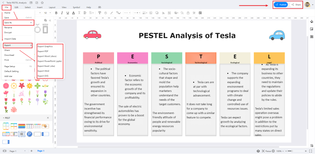This screenshot has height=154, width=315.
Task: Open the layers icon in status bar
Action: pyautogui.click(x=258, y=151)
